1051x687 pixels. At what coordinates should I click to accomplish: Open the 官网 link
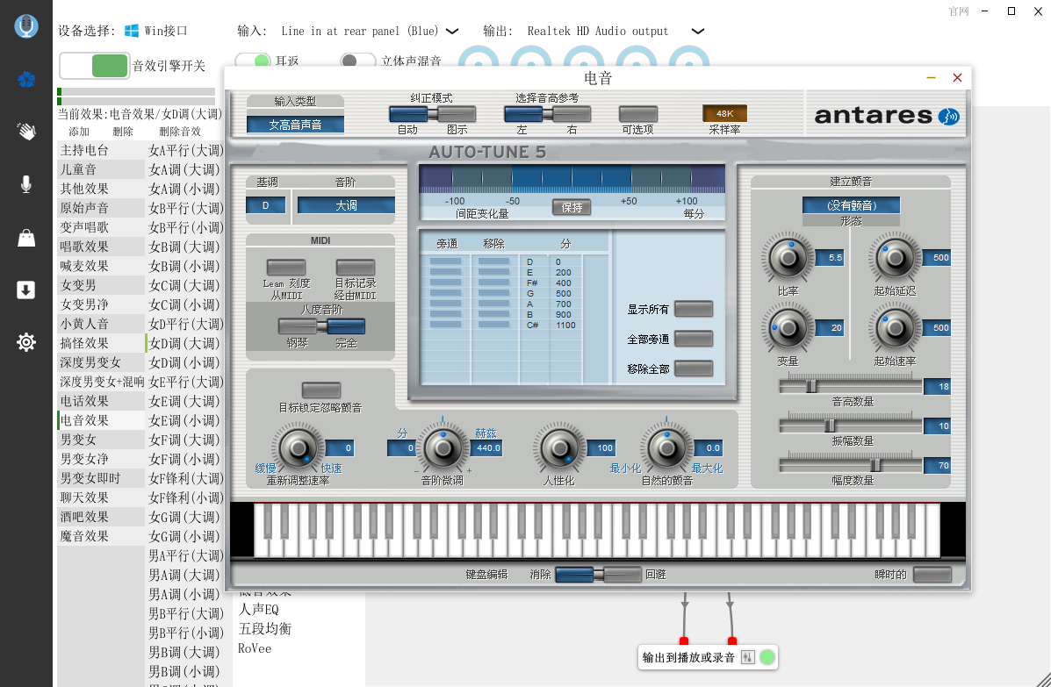tap(959, 11)
